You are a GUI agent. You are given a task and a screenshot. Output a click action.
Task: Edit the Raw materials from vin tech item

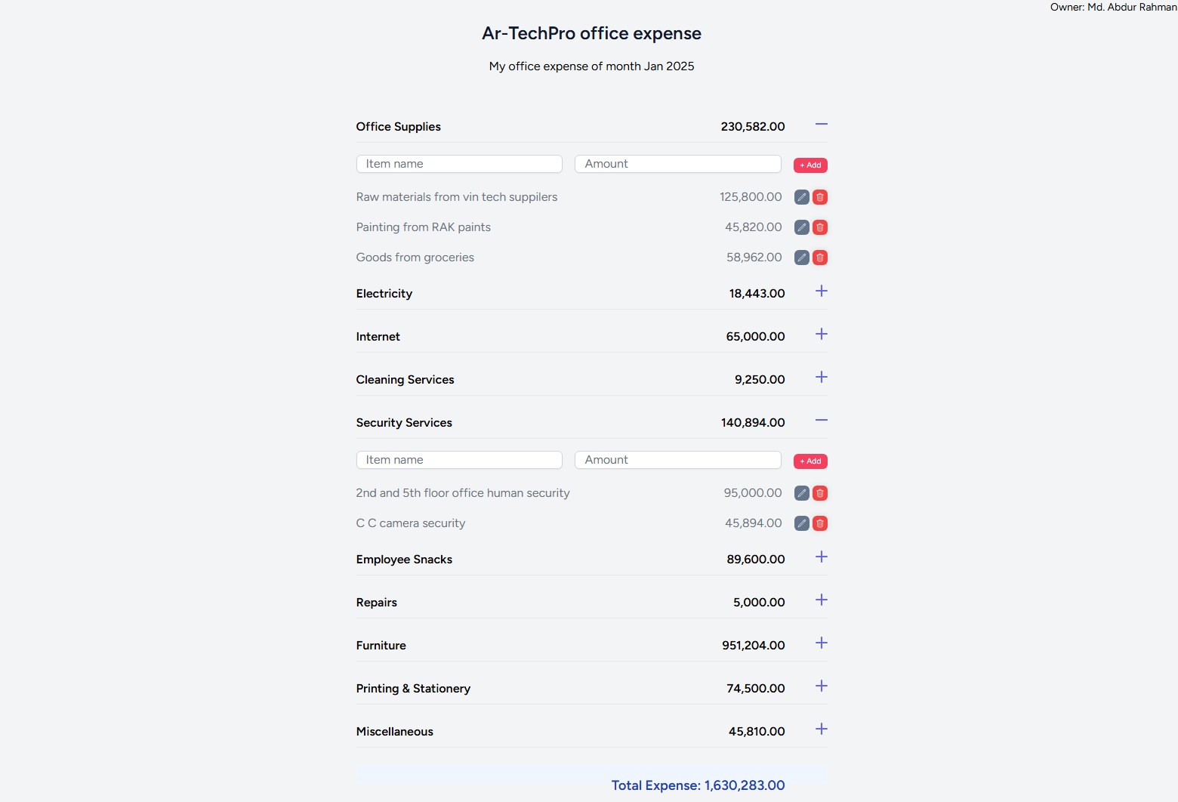pos(802,197)
